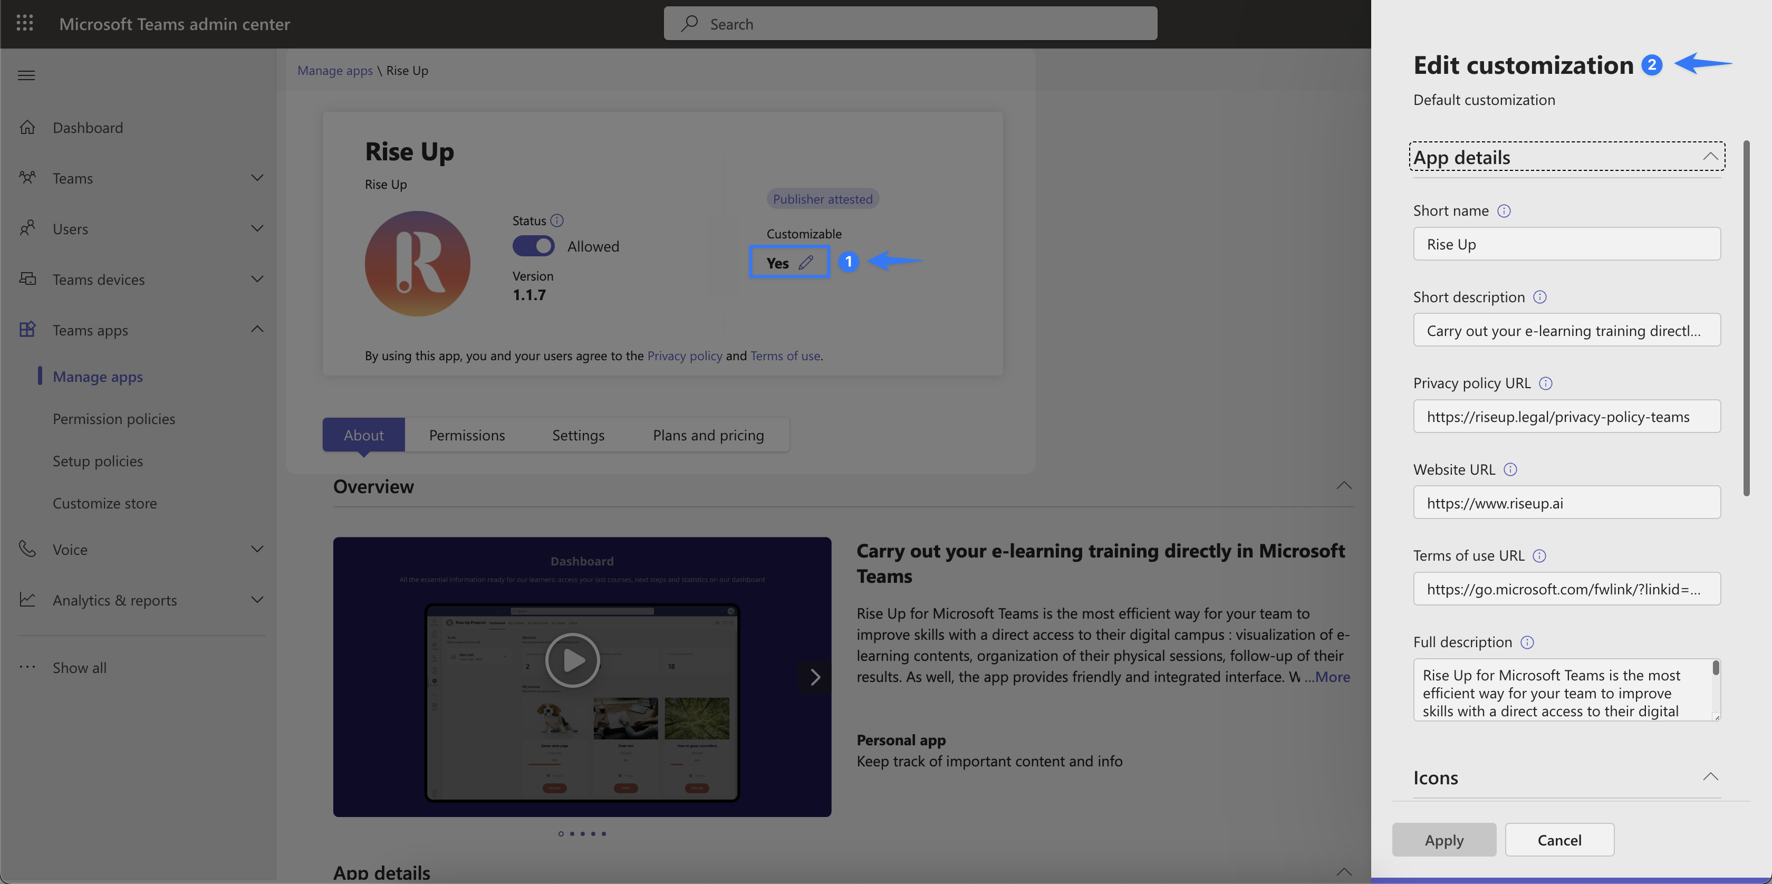Open the Plans and pricing tab
Viewport: 1772px width, 884px height.
point(708,435)
